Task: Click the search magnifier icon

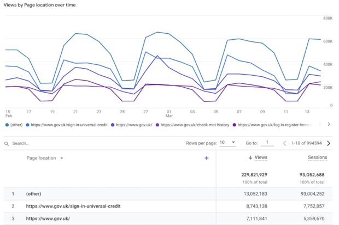Action: coord(7,143)
